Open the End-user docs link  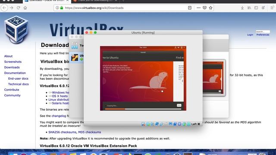[18, 78]
